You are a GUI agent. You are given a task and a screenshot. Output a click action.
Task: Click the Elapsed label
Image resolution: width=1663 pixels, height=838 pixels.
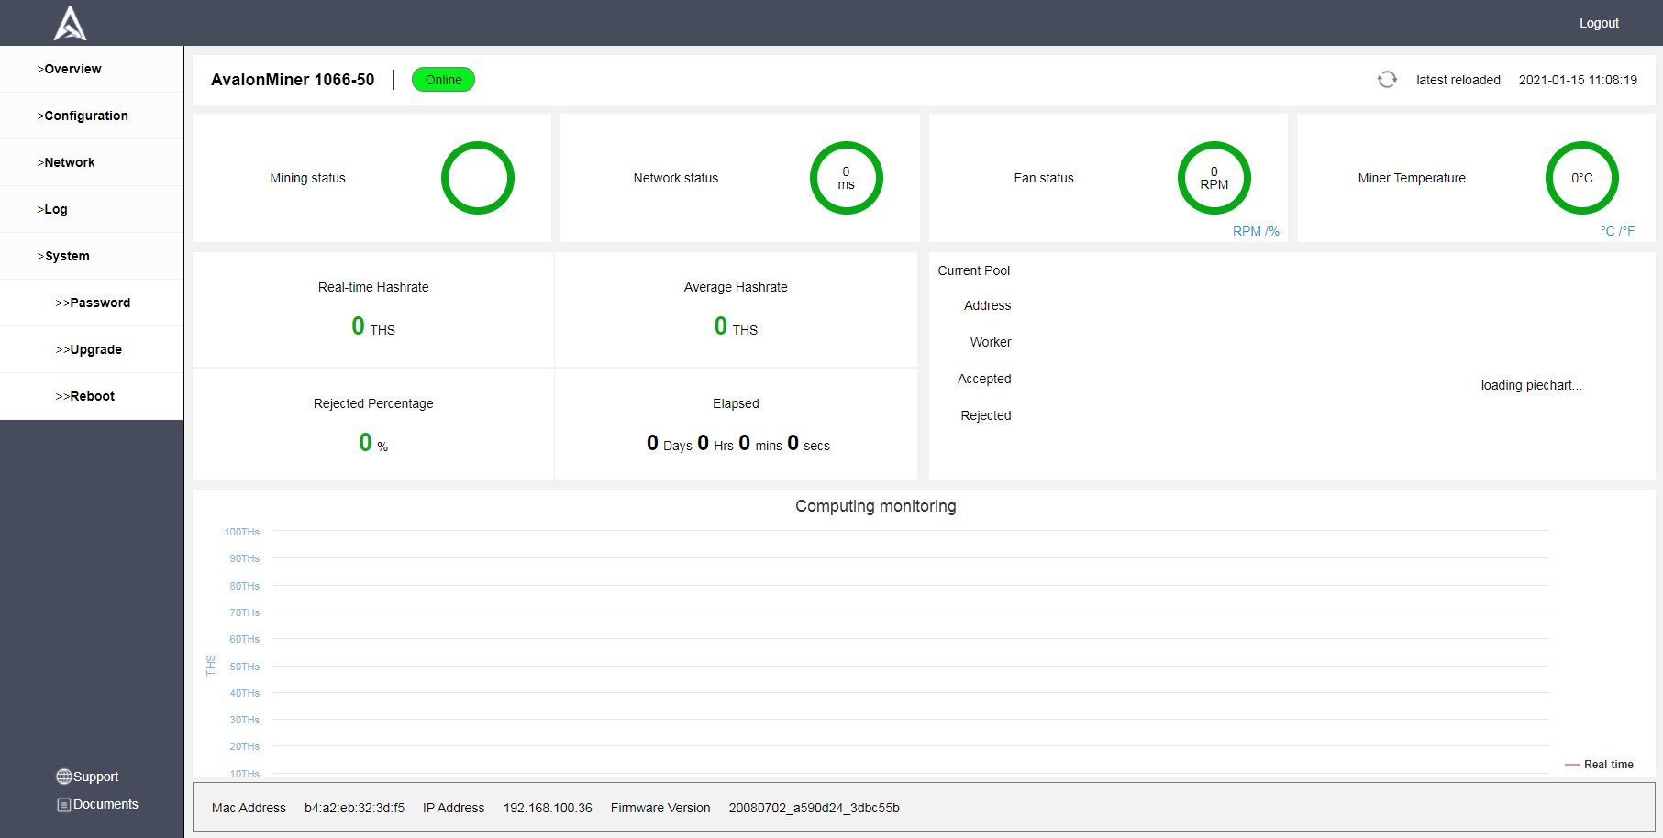[736, 403]
